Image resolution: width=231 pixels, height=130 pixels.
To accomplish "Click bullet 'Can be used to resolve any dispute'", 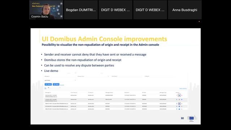I will 79,65.
